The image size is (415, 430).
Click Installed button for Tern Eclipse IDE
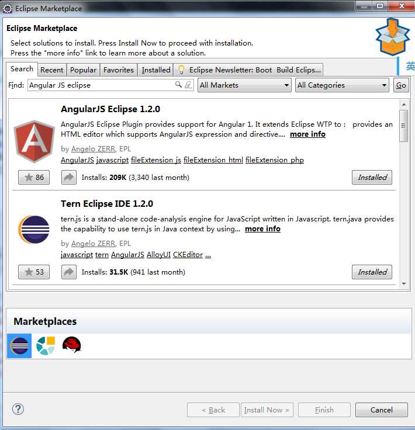tap(372, 272)
